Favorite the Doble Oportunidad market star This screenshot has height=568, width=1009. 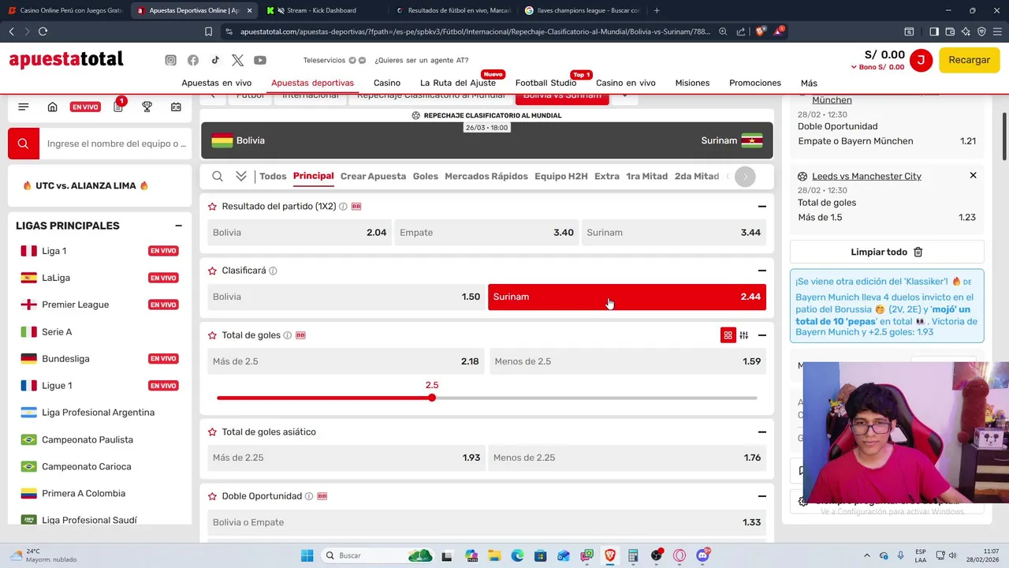coord(212,496)
